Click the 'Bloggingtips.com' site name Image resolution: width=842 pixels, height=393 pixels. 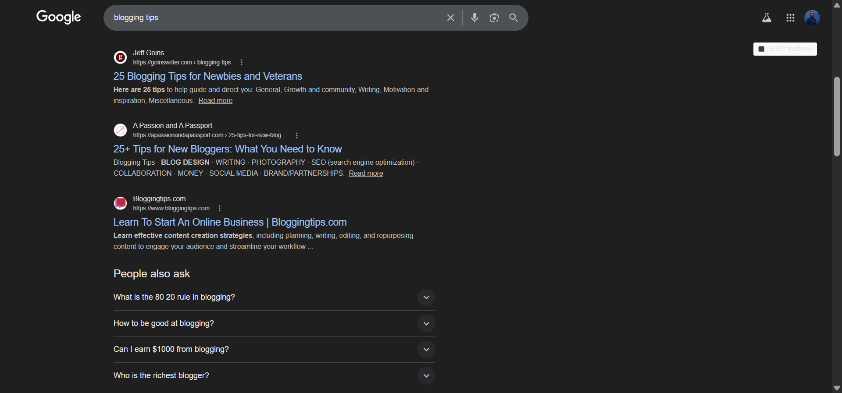(x=160, y=199)
